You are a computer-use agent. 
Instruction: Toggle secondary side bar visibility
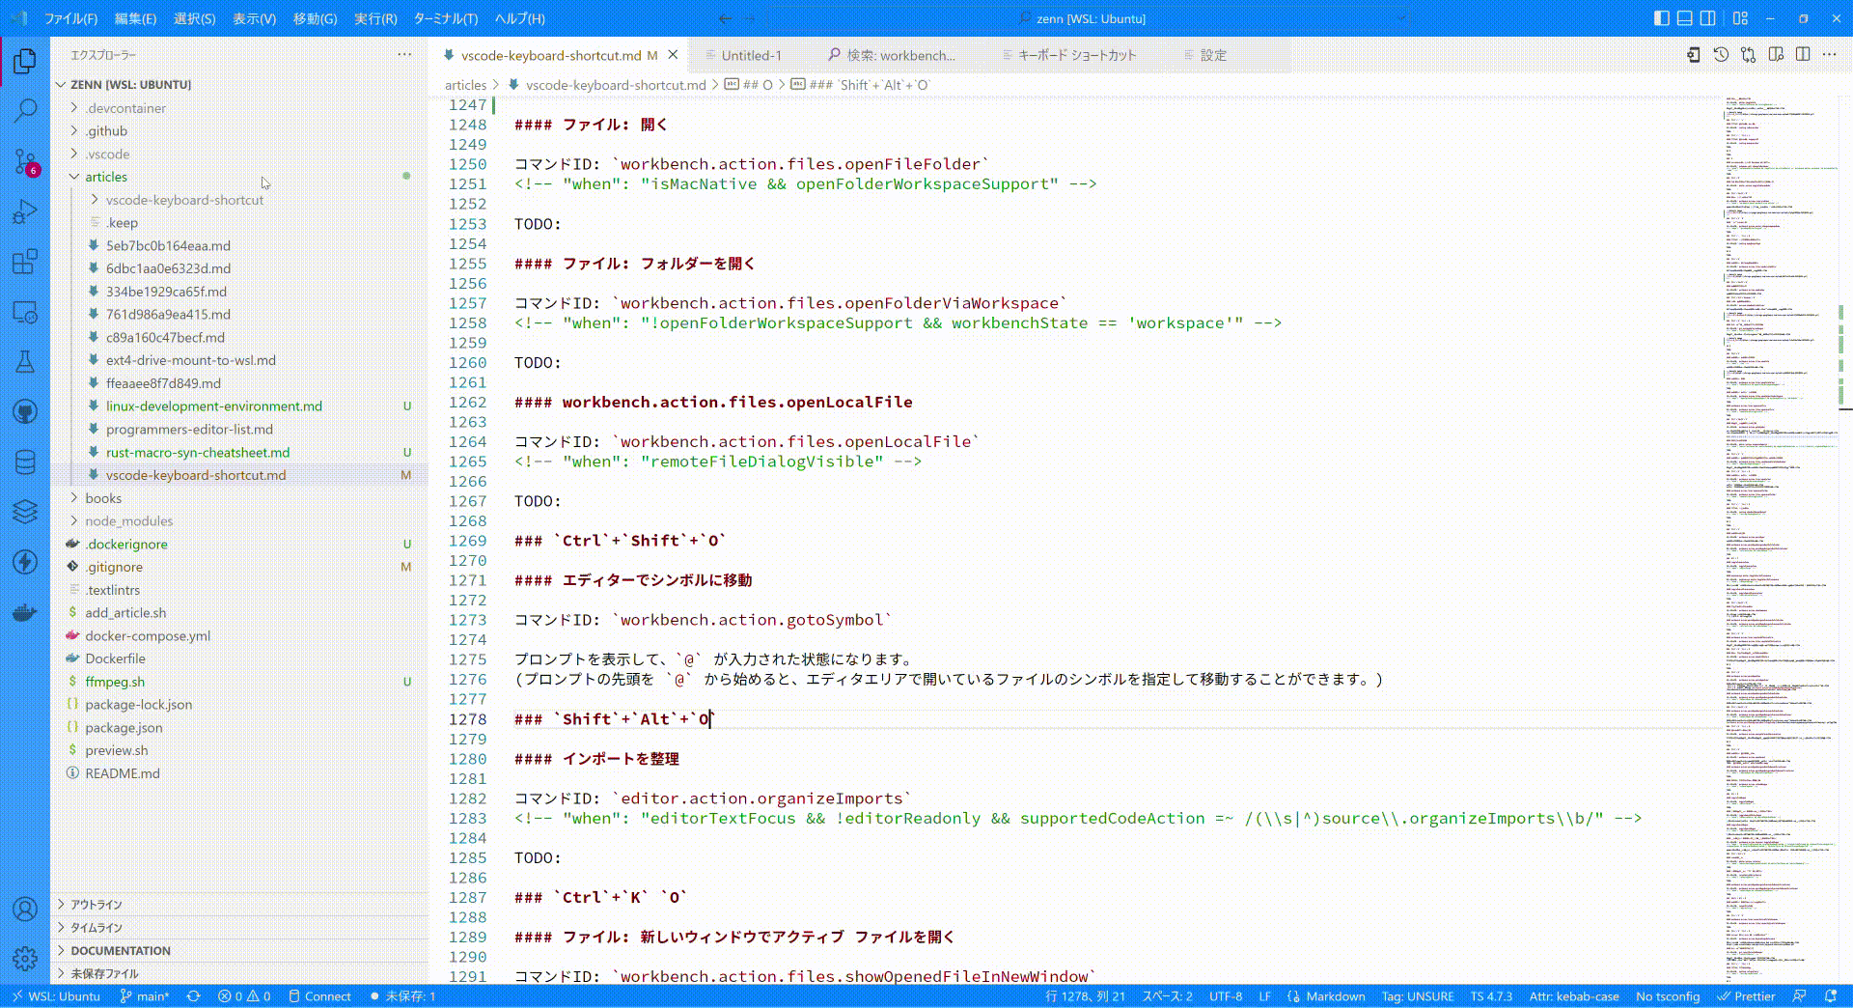[x=1707, y=18]
